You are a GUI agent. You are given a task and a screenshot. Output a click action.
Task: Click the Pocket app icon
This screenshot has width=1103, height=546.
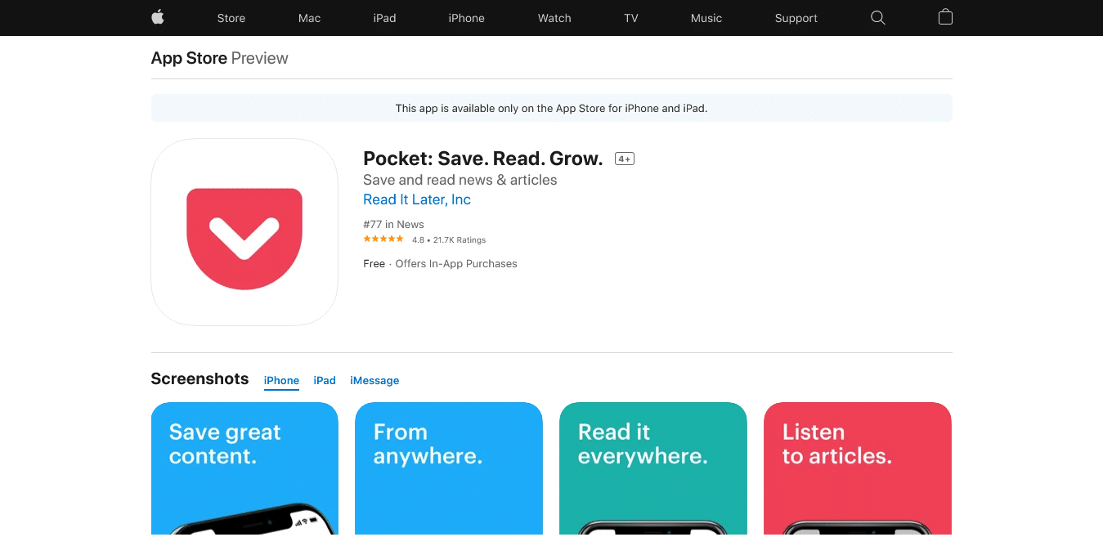click(244, 231)
